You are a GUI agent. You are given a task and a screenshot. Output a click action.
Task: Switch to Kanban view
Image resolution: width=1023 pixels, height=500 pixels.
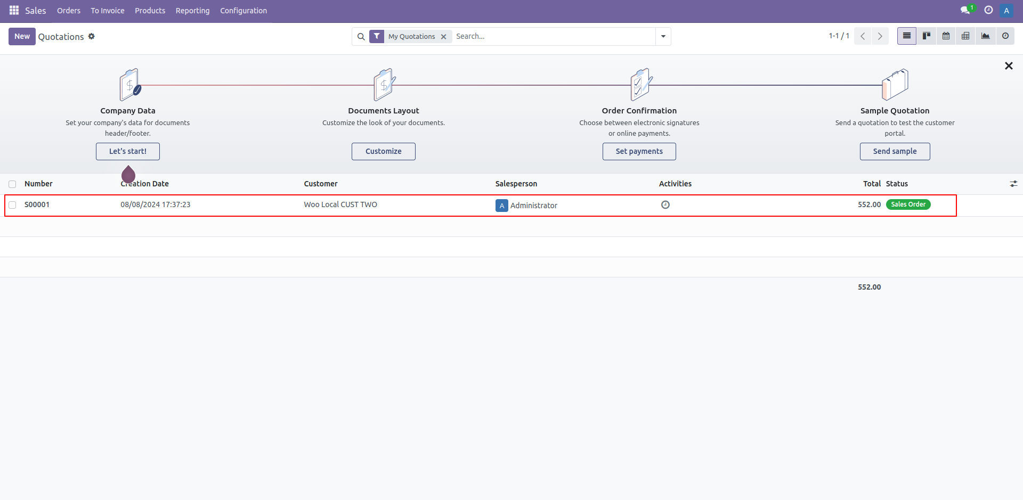(927, 36)
